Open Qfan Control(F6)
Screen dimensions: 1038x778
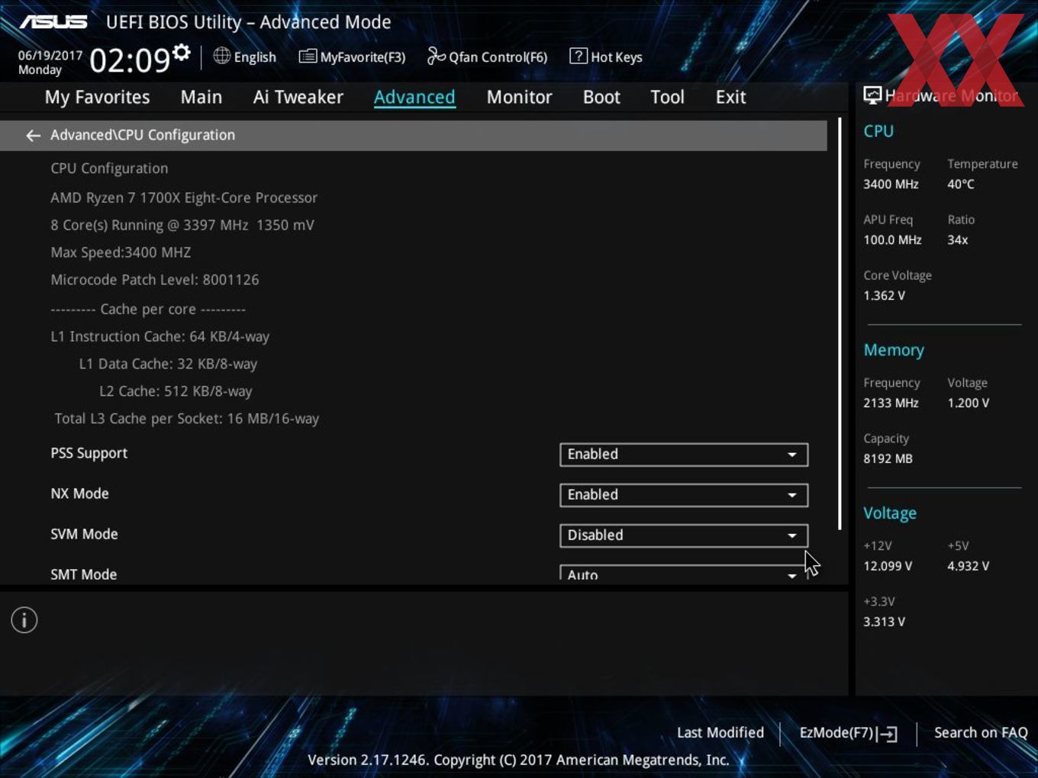(x=487, y=56)
